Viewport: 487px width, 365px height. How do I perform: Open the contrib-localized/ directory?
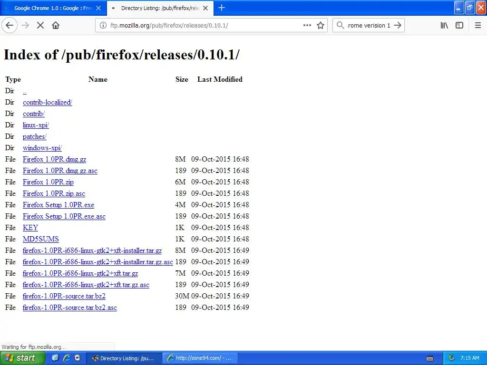pyautogui.click(x=48, y=103)
